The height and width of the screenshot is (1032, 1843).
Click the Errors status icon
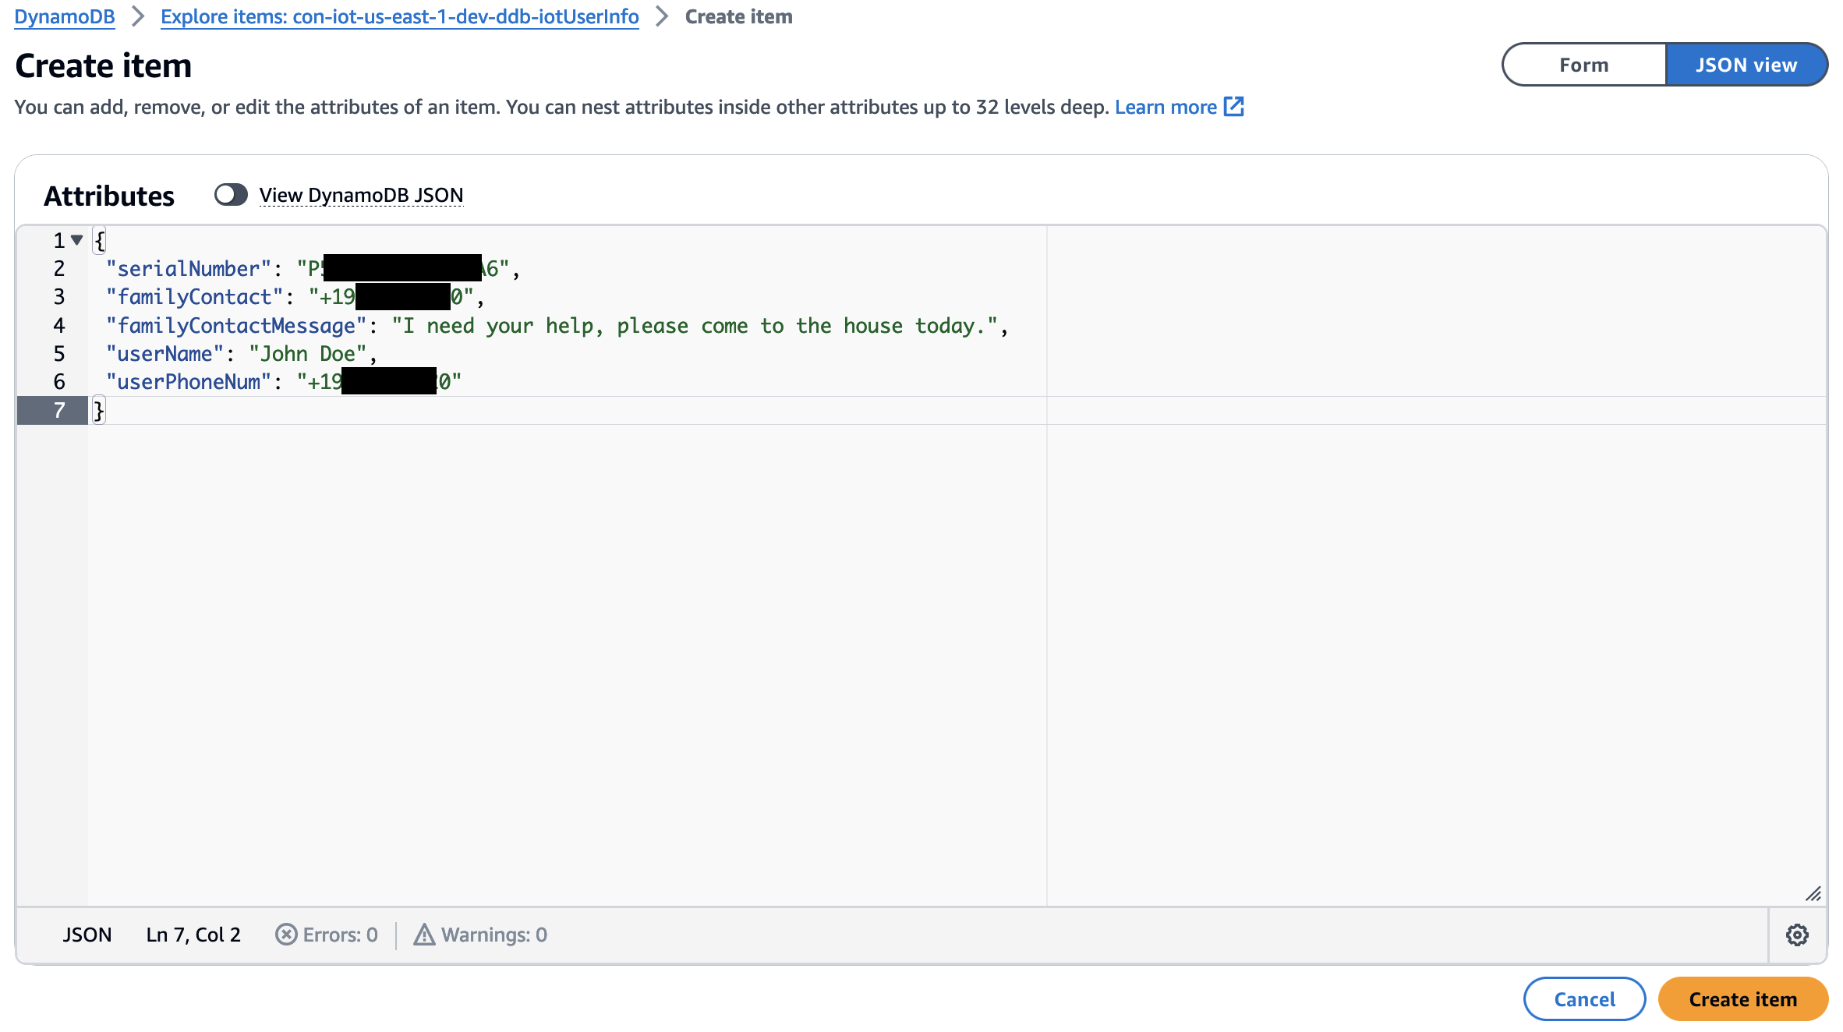click(x=285, y=935)
